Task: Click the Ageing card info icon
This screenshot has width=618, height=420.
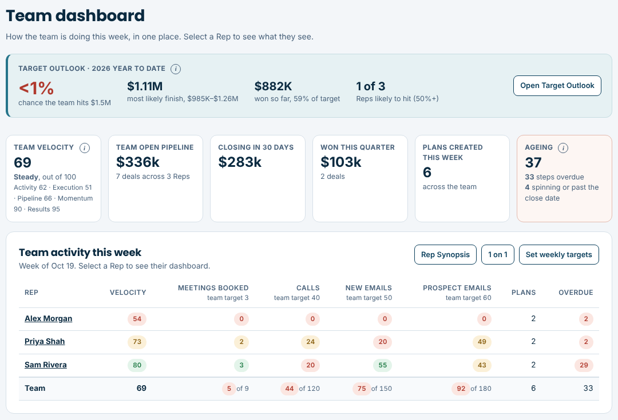Action: (x=563, y=148)
